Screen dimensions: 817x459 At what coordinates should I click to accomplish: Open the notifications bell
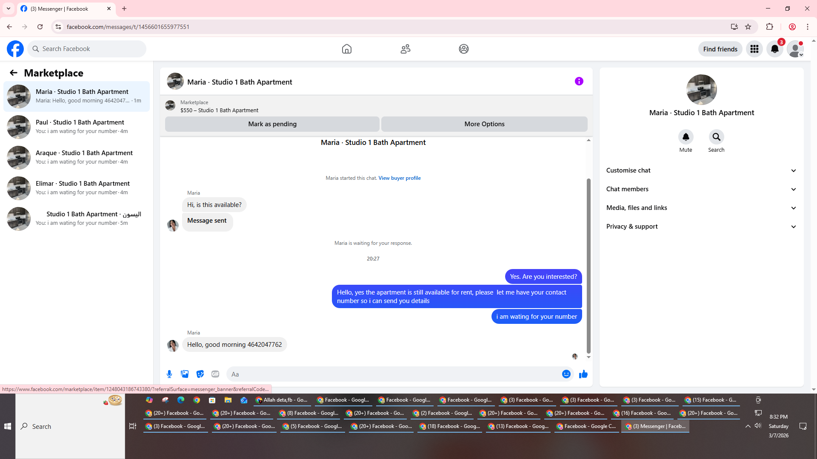pyautogui.click(x=775, y=49)
